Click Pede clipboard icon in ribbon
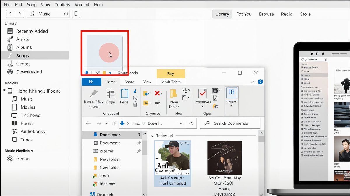Screen dimensions: 350x196 pyautogui.click(x=124, y=96)
